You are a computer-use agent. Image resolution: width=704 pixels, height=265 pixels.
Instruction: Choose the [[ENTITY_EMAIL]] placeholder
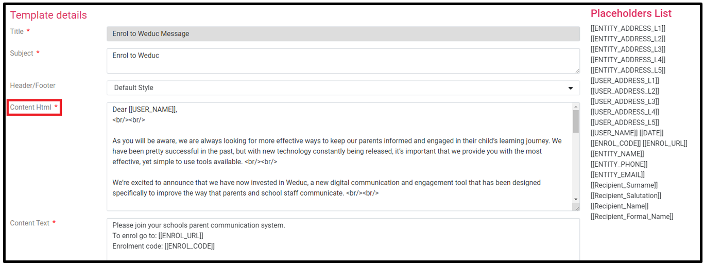point(617,174)
